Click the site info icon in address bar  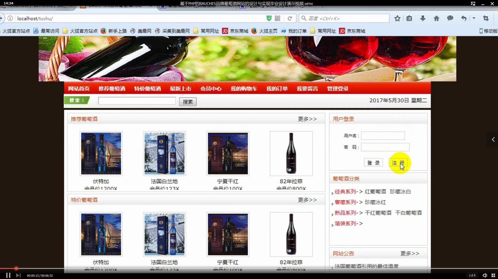click(10, 18)
